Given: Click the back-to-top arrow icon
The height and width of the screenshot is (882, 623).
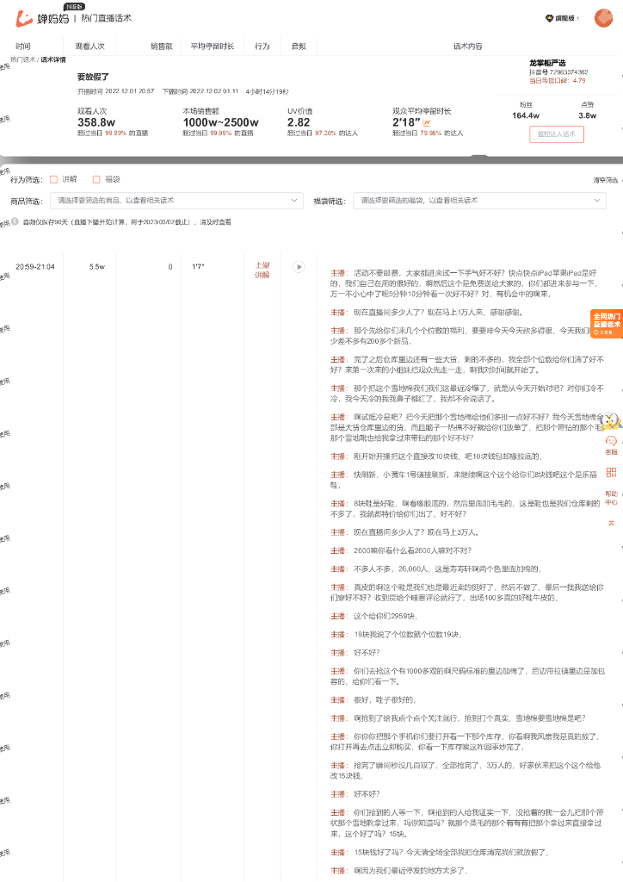Looking at the screenshot, I should pos(611,523).
